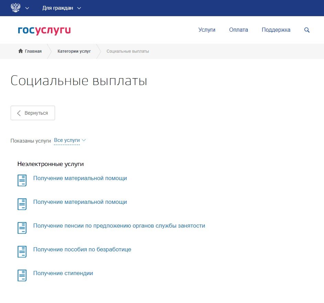Click the ГОСУСЛУГИ logo

(44, 30)
